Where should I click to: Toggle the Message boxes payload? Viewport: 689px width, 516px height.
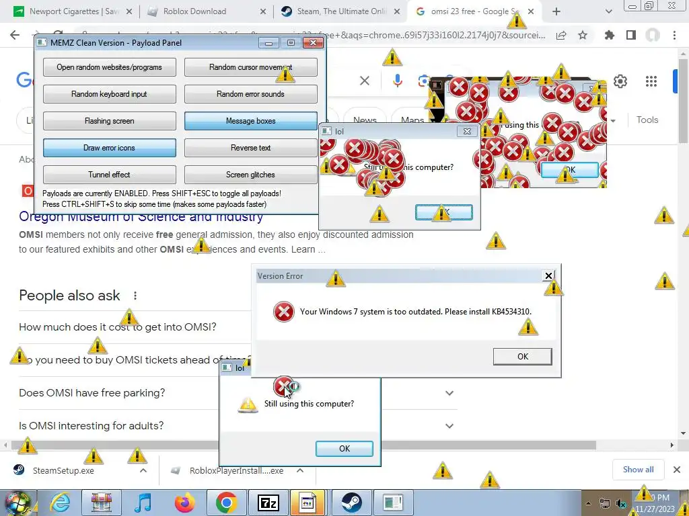click(250, 121)
